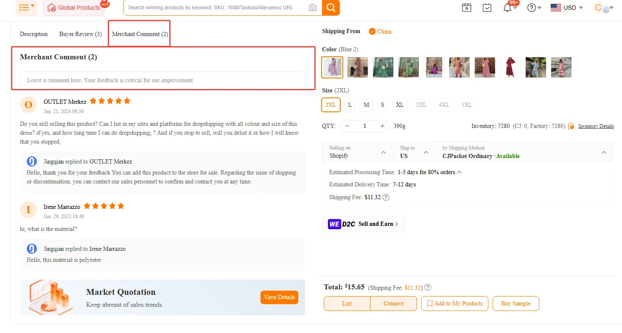Open the USD currency dropdown
This screenshot has height=333, width=622.
(x=567, y=8)
